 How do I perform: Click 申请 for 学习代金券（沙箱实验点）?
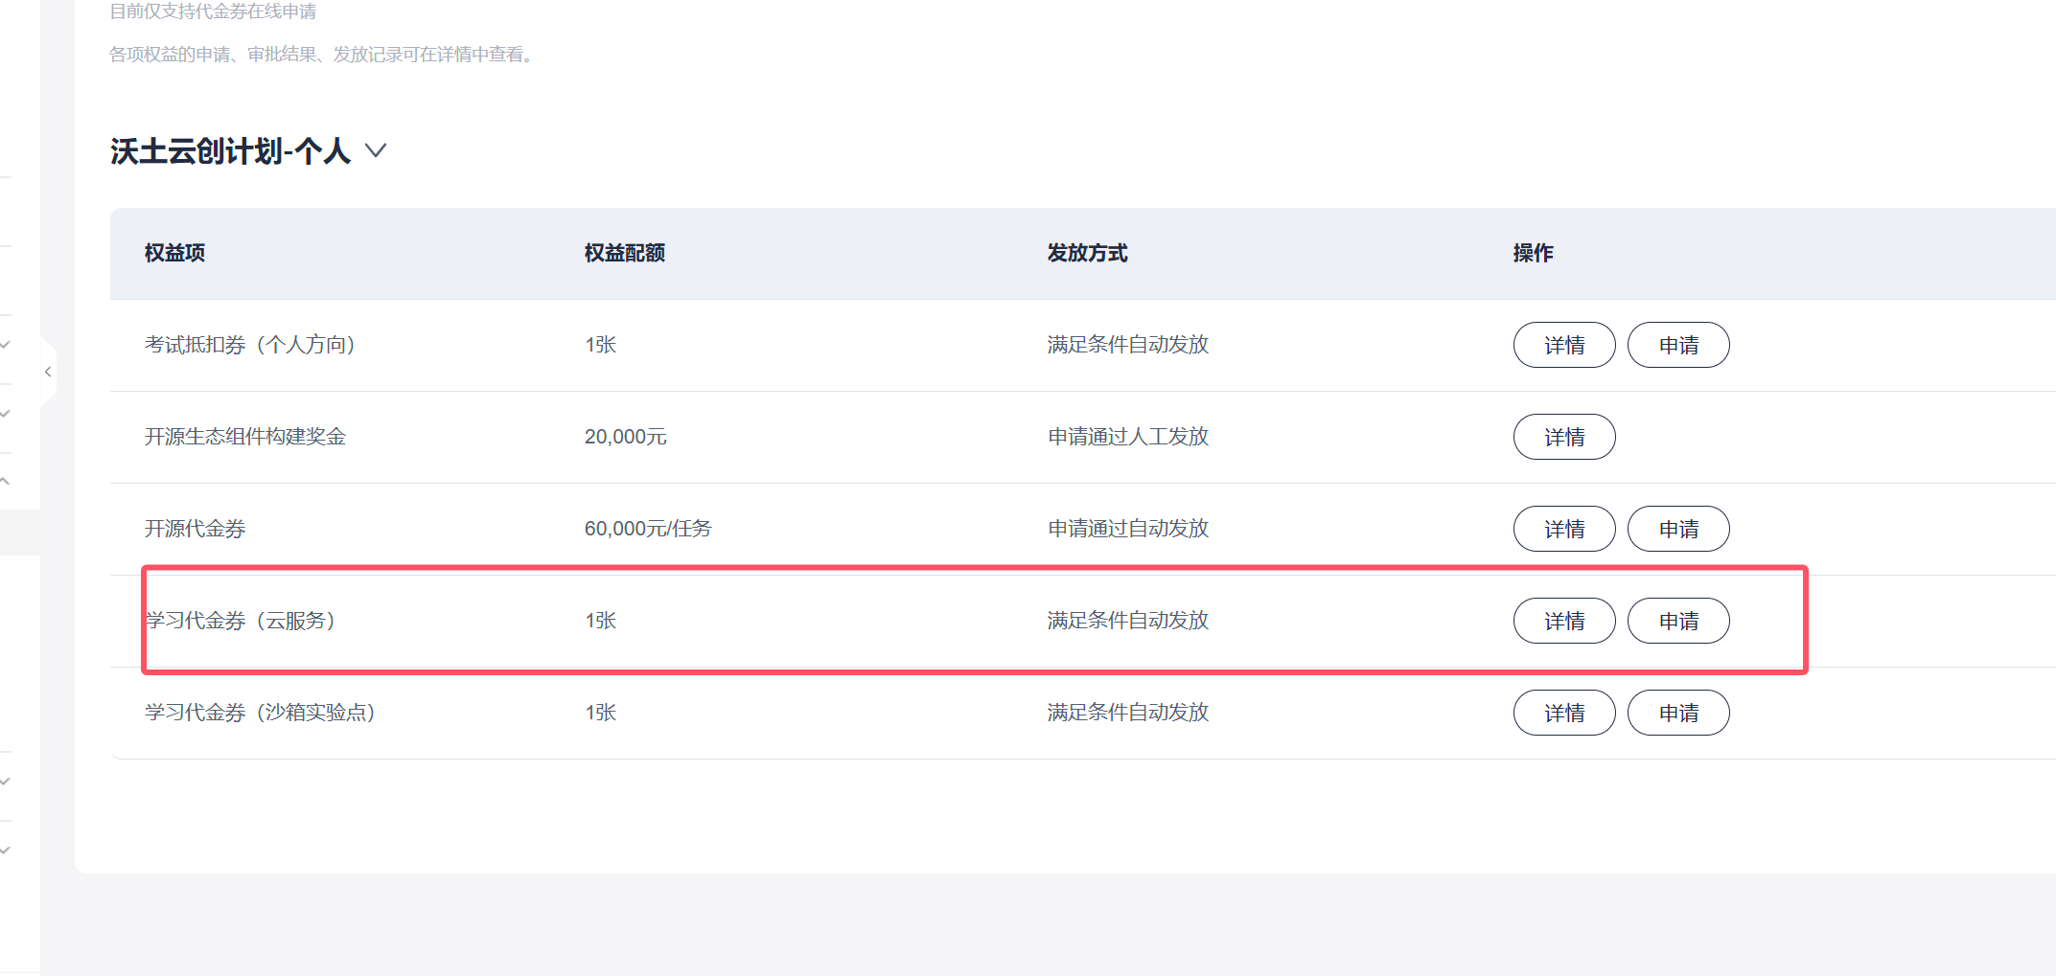click(x=1677, y=712)
